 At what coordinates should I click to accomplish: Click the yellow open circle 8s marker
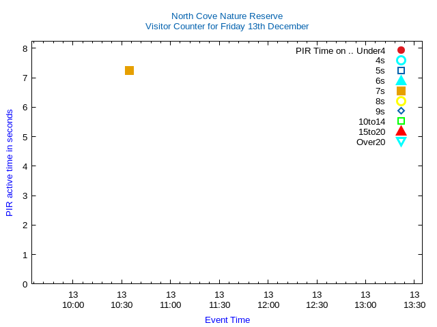click(401, 101)
